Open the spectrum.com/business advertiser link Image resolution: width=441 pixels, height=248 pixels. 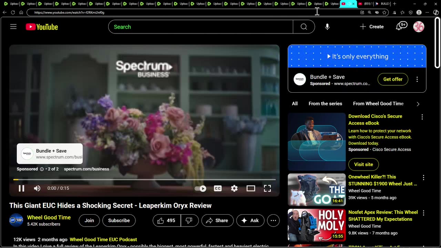[86, 169]
